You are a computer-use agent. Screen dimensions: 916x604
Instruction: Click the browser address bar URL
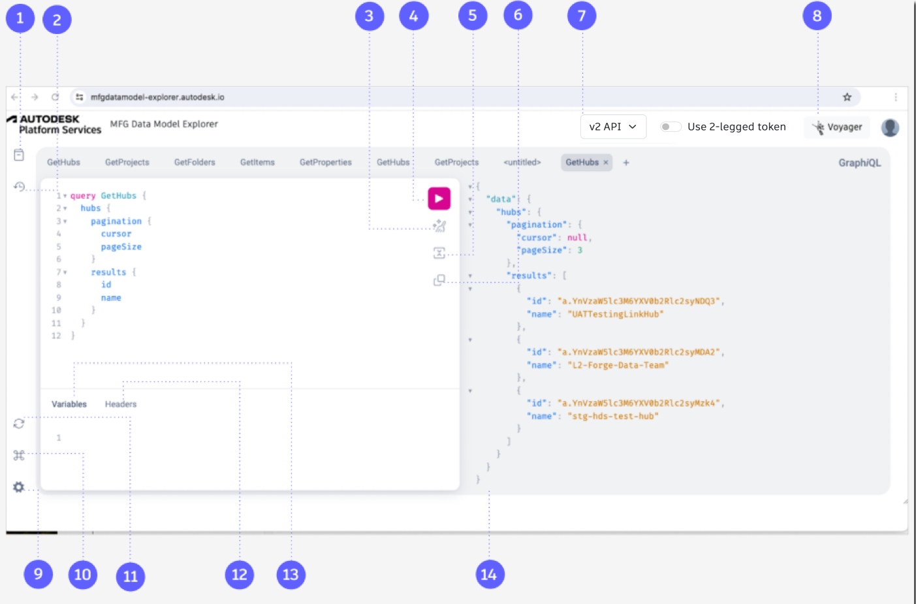pos(157,97)
